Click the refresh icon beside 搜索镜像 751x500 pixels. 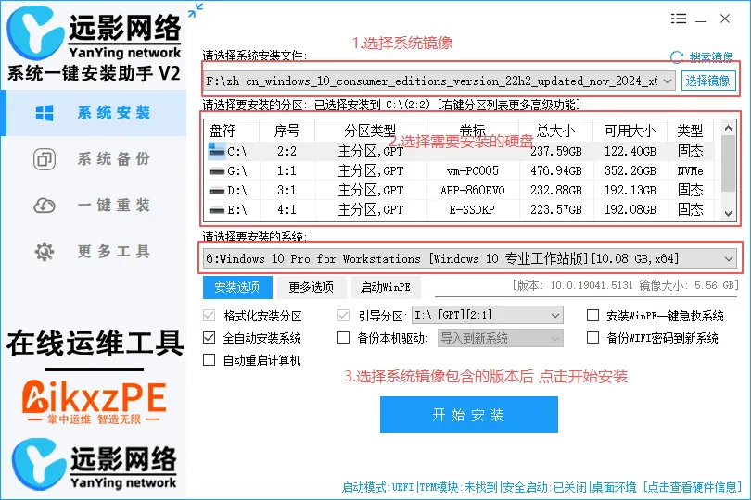pos(677,57)
